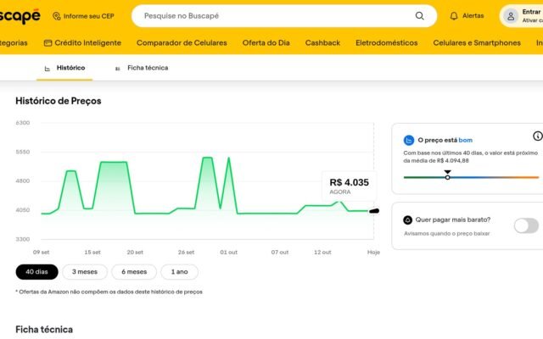This screenshot has height=339, width=543.
Task: Switch to the Histórico tab
Action: click(x=64, y=68)
